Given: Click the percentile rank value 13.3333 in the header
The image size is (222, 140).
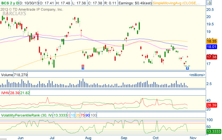Looking at the screenshot, I should [x=60, y=115].
